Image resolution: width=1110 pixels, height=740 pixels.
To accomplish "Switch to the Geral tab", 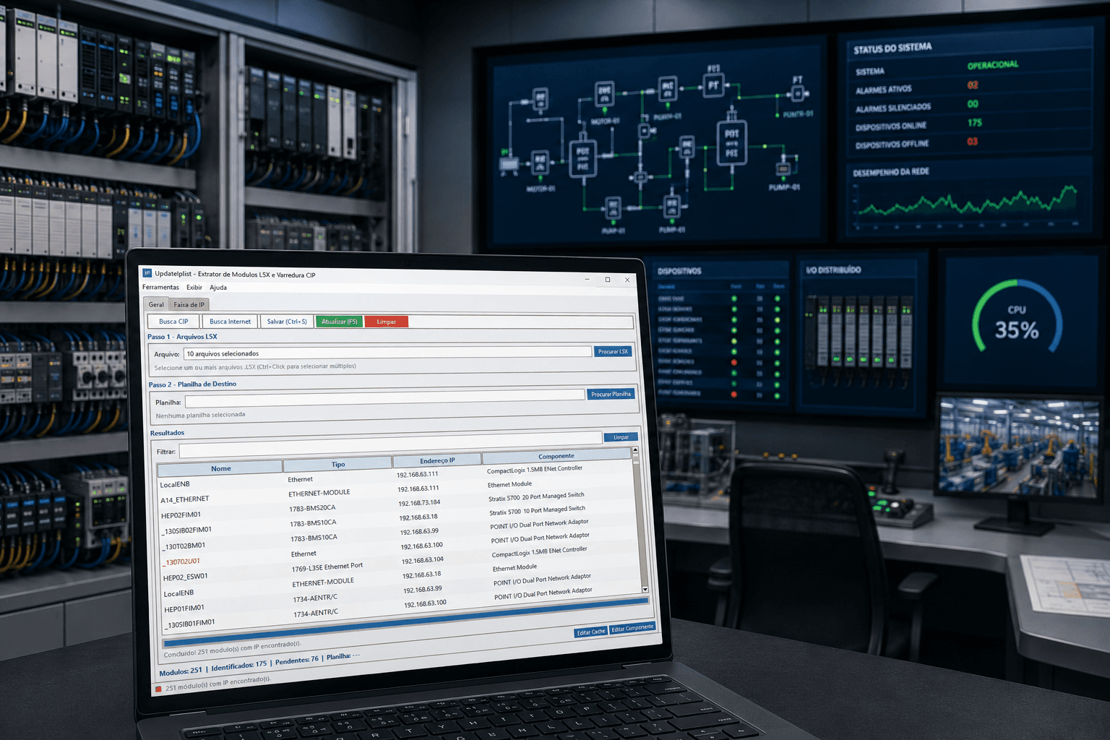I will pos(156,304).
